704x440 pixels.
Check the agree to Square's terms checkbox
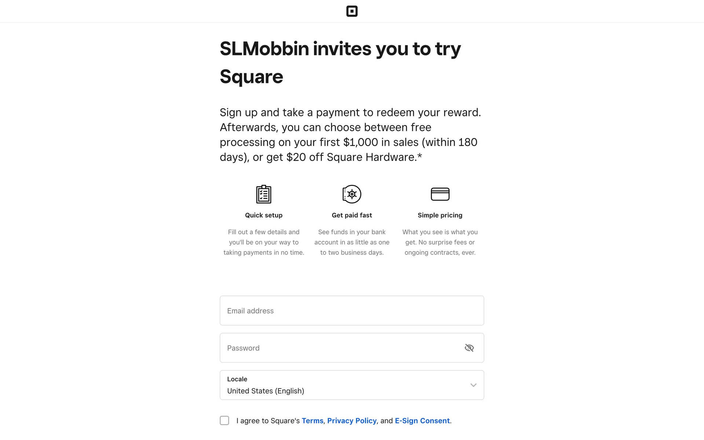[x=224, y=420]
